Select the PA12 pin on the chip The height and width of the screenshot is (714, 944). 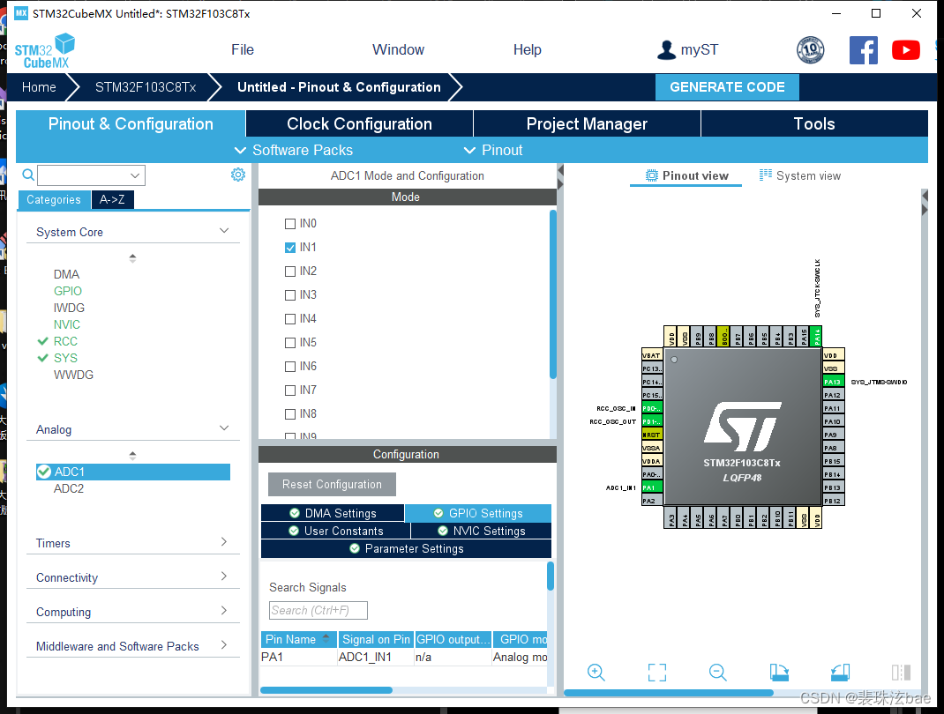tap(833, 395)
